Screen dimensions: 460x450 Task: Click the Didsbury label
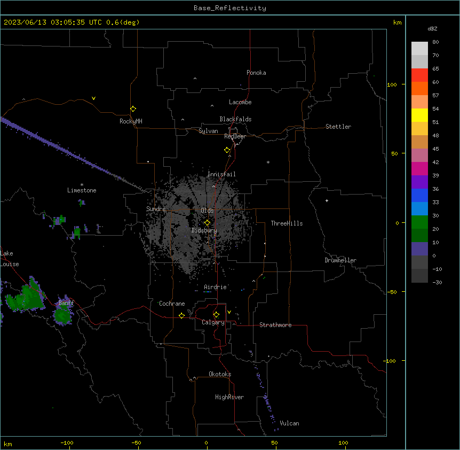pos(204,230)
